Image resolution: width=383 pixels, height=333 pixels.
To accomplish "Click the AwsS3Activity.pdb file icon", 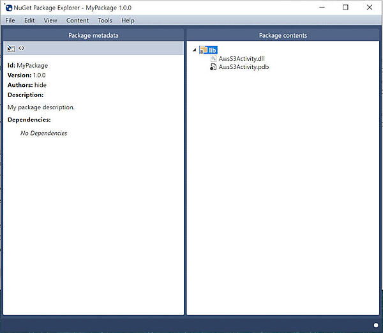I will [x=213, y=66].
